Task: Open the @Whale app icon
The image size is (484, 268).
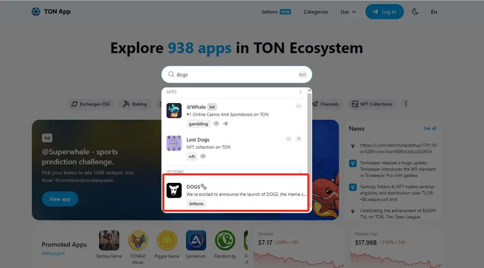Action: (174, 111)
